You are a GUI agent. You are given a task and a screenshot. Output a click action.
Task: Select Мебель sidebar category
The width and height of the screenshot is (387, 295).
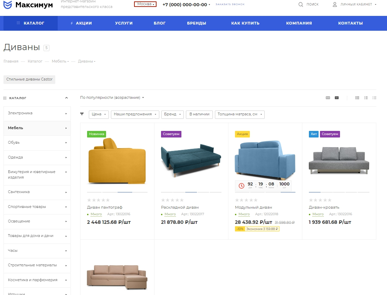[37, 128]
